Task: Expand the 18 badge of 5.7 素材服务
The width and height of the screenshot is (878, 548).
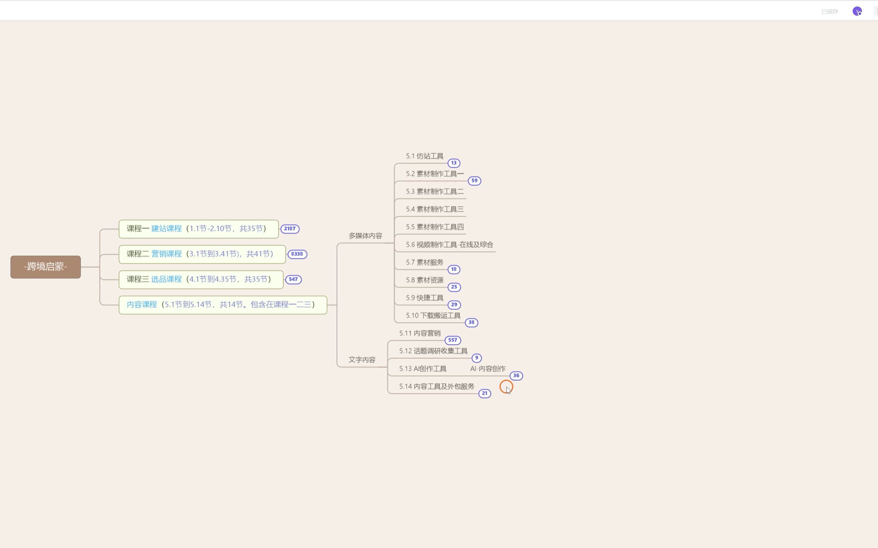Action: (x=454, y=269)
